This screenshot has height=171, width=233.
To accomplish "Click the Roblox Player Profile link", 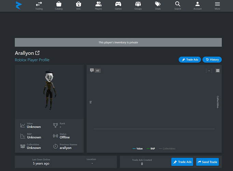I will tap(32, 60).
